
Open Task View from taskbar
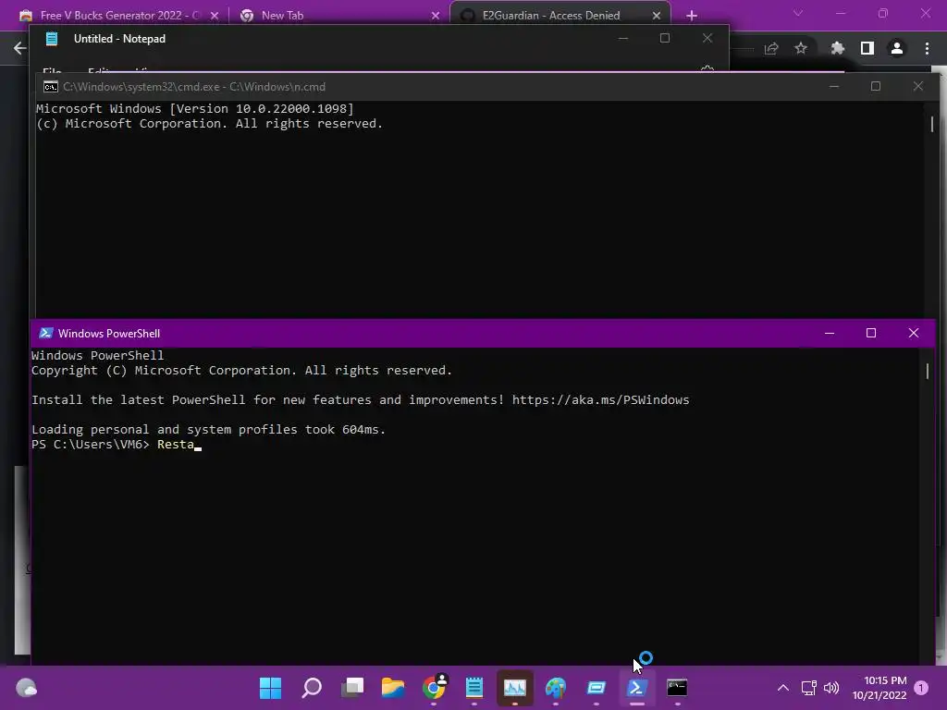352,688
